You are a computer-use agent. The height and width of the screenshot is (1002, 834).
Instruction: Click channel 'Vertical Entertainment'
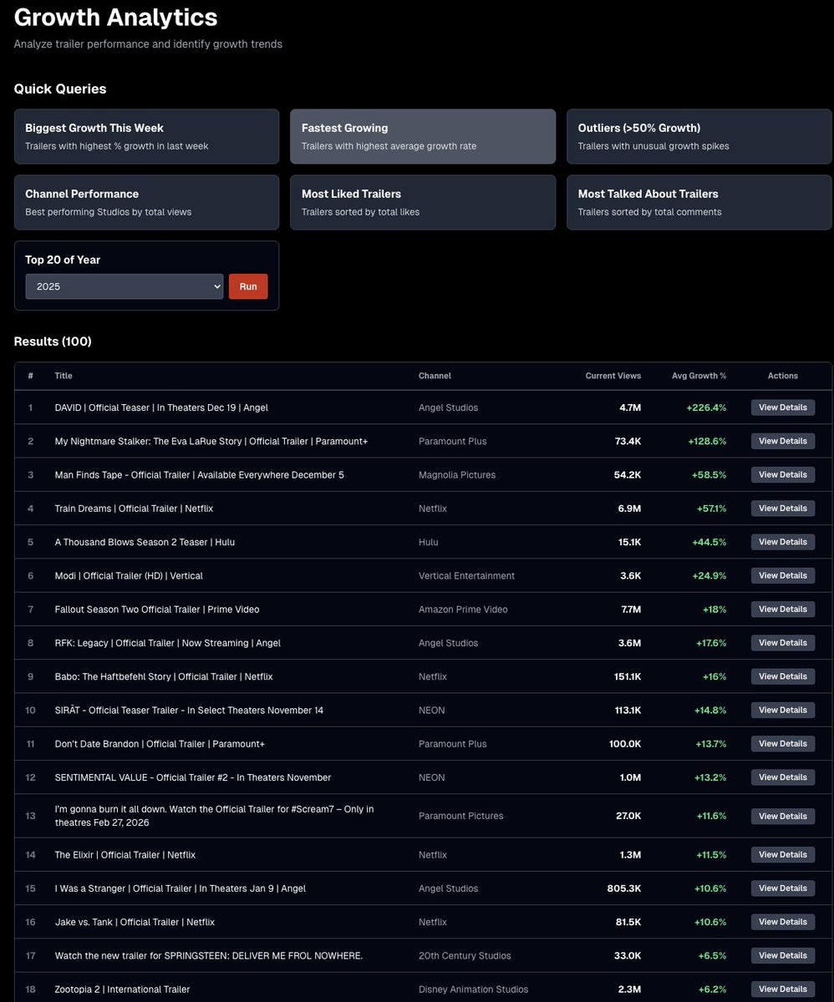tap(467, 575)
